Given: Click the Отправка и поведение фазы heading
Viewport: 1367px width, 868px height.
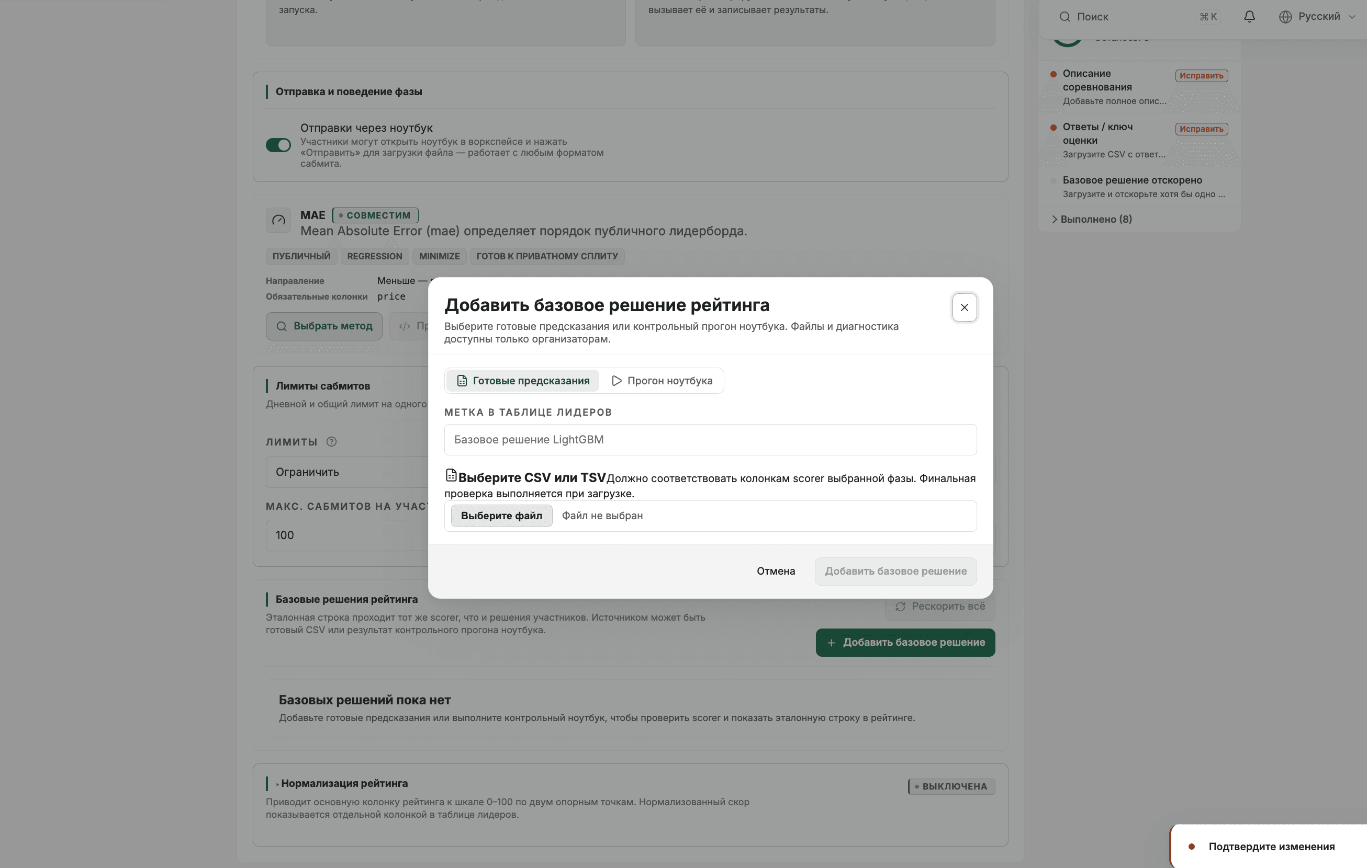Looking at the screenshot, I should tap(349, 92).
